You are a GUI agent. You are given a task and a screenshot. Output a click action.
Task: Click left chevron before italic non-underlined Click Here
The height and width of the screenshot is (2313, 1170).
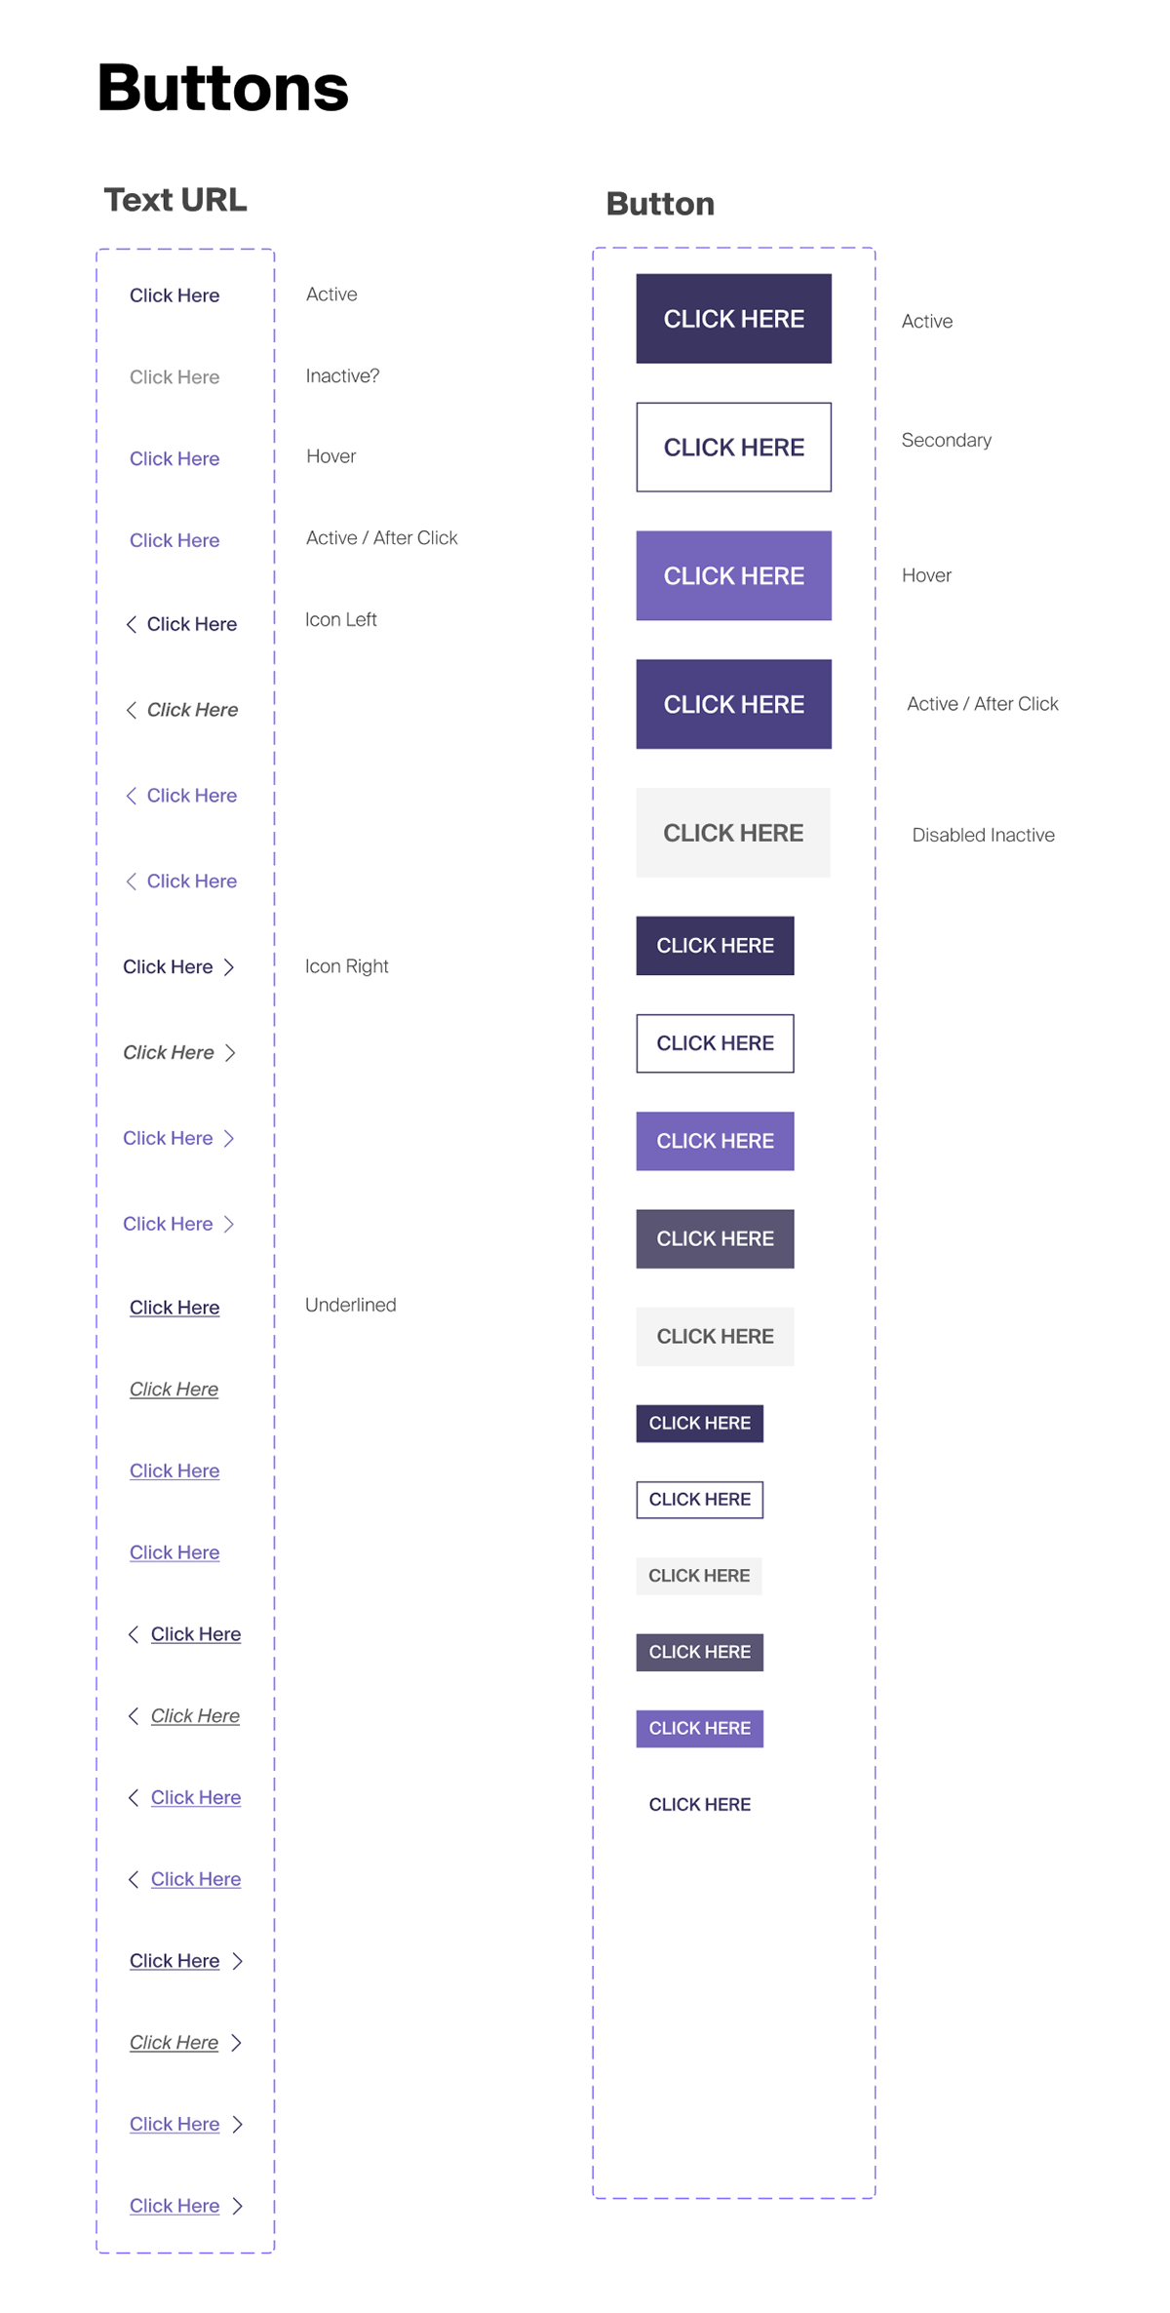(132, 710)
